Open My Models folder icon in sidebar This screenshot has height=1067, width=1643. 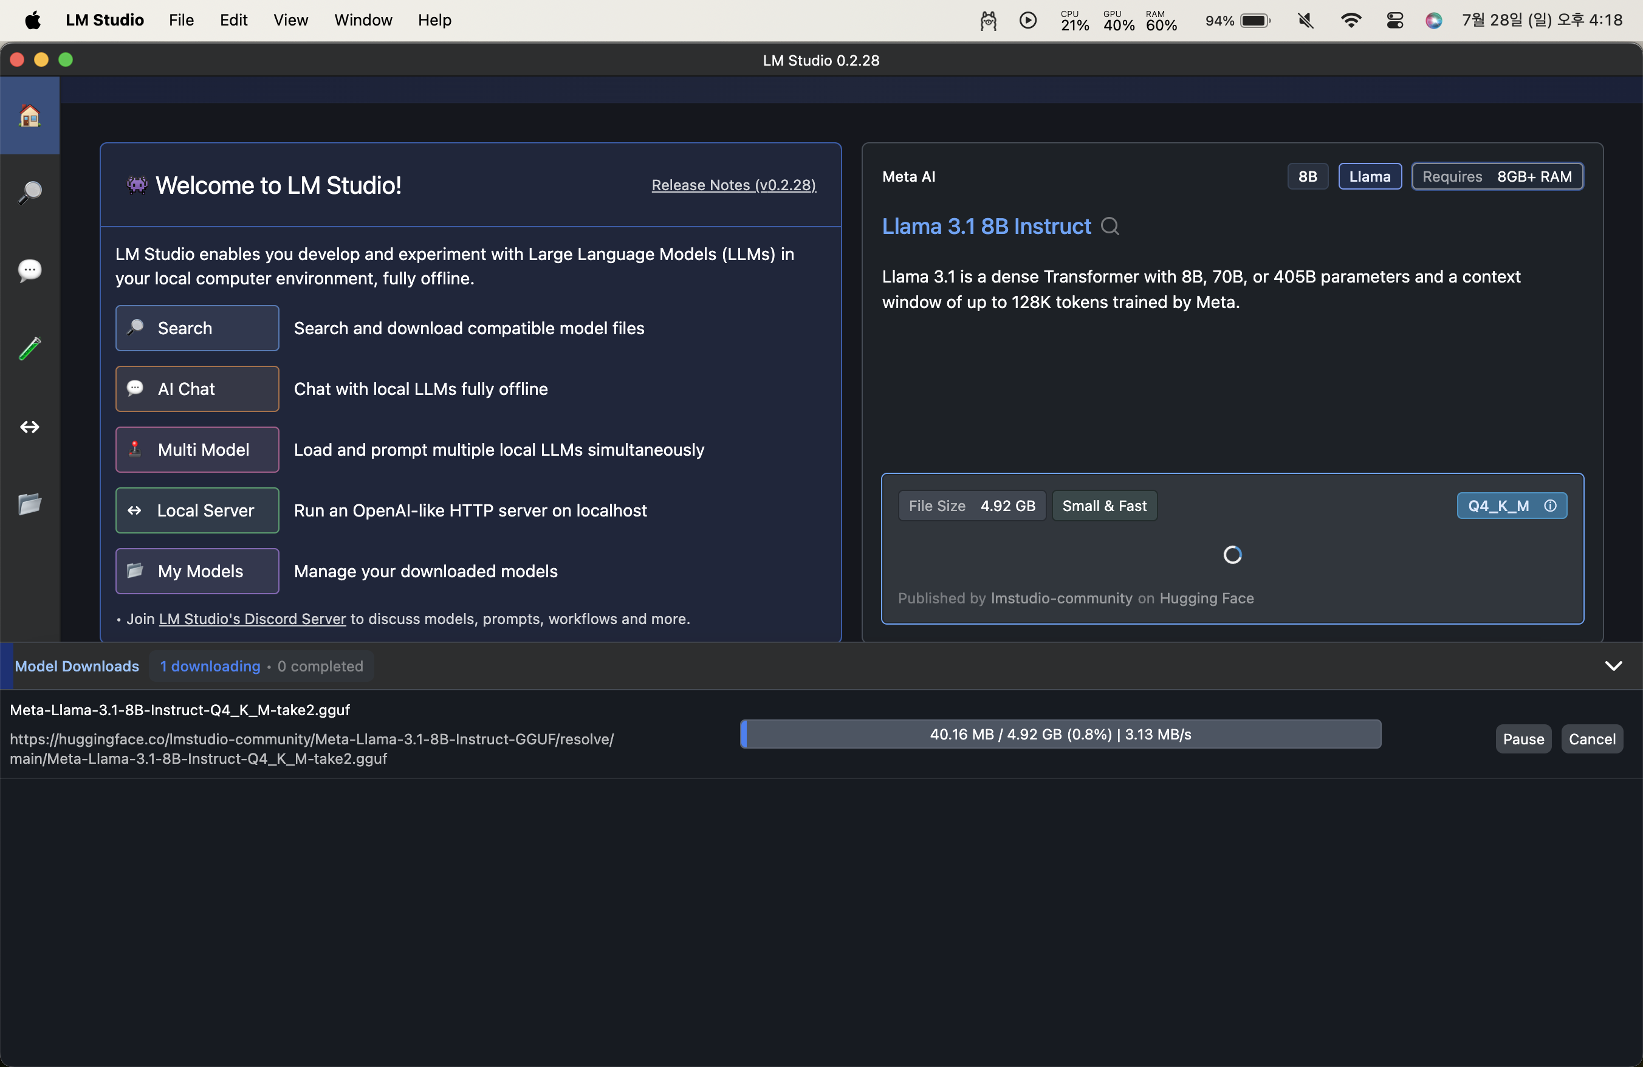pyautogui.click(x=30, y=504)
